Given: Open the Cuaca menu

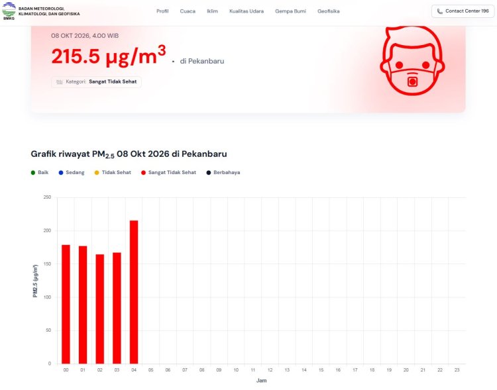Looking at the screenshot, I should coord(188,11).
